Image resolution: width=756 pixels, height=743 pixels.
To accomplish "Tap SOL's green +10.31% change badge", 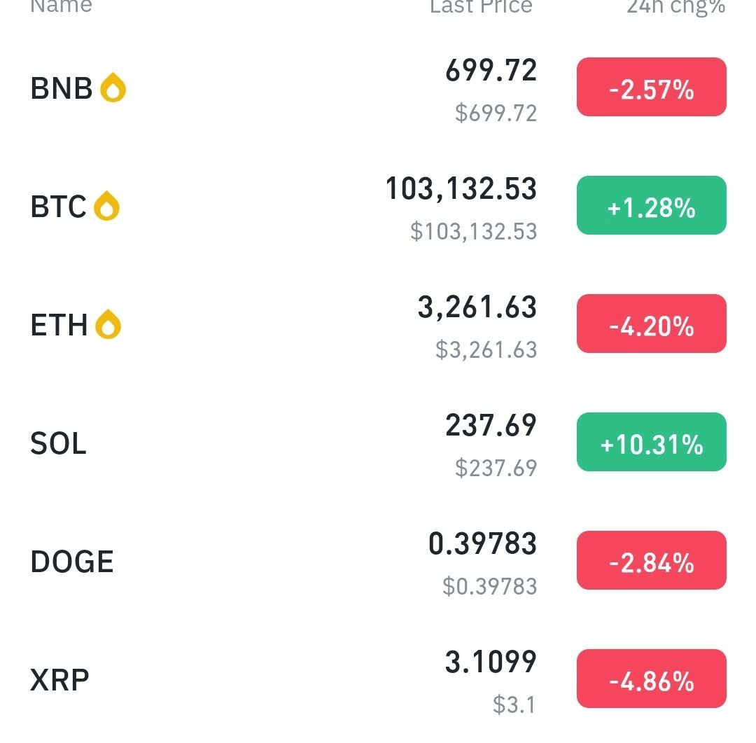I will click(652, 442).
